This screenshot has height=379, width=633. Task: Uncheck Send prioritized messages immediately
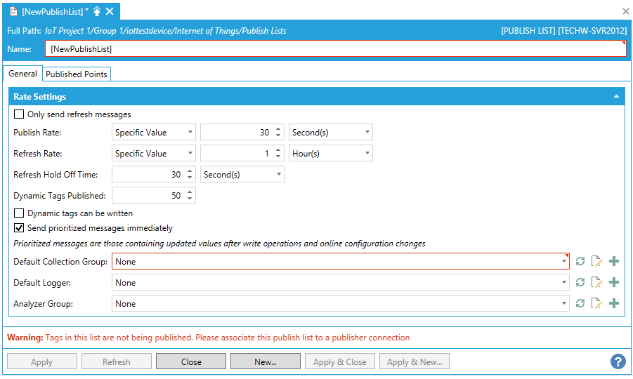[19, 228]
